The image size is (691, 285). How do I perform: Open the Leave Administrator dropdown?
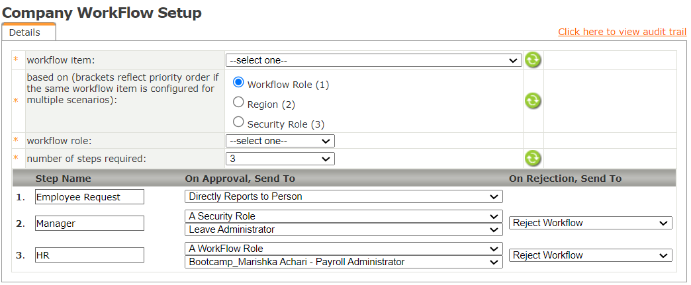(x=344, y=229)
